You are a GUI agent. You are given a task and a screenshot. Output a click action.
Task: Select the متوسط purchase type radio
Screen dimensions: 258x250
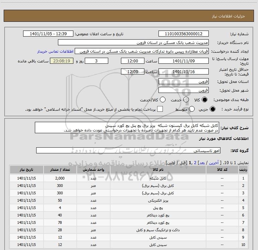coord(192,109)
